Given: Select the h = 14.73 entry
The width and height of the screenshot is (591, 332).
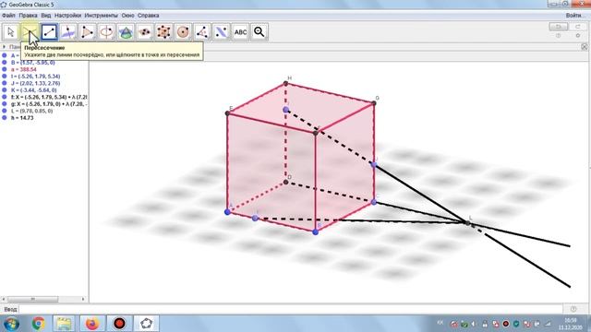Looking at the screenshot, I should (x=22, y=118).
